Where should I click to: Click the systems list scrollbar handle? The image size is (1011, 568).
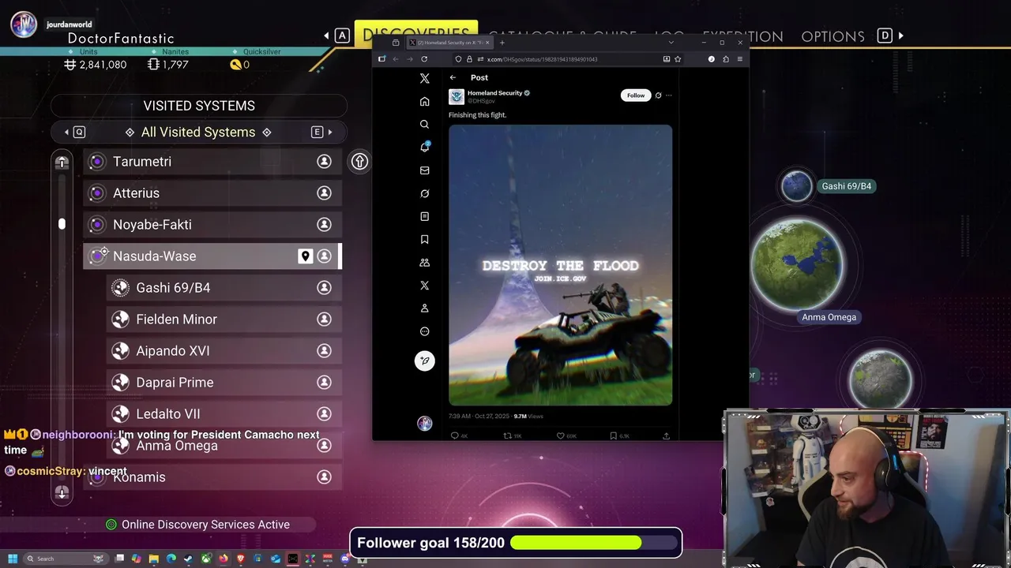click(x=62, y=224)
